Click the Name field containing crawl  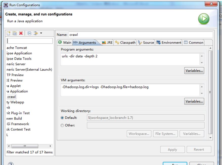click(140, 35)
